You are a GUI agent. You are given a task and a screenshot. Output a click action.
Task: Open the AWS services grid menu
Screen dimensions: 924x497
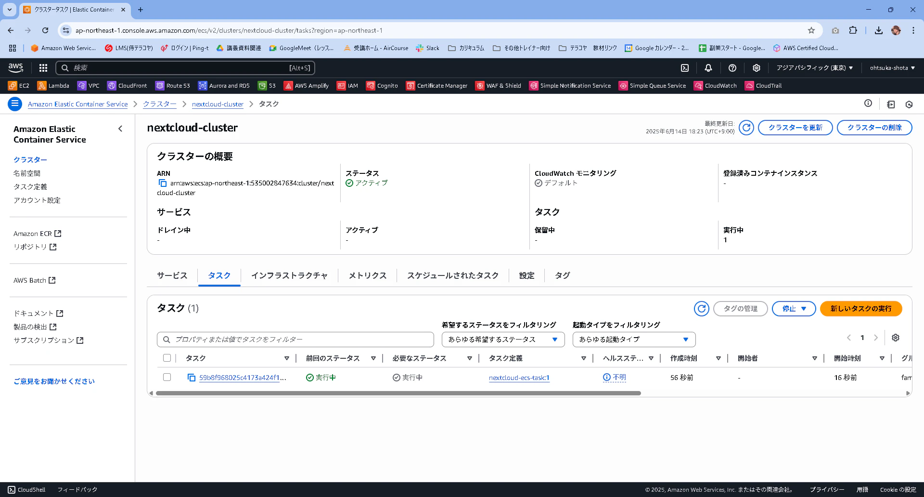click(43, 68)
